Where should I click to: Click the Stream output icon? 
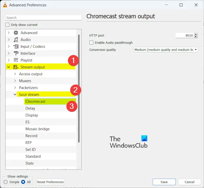16,67
